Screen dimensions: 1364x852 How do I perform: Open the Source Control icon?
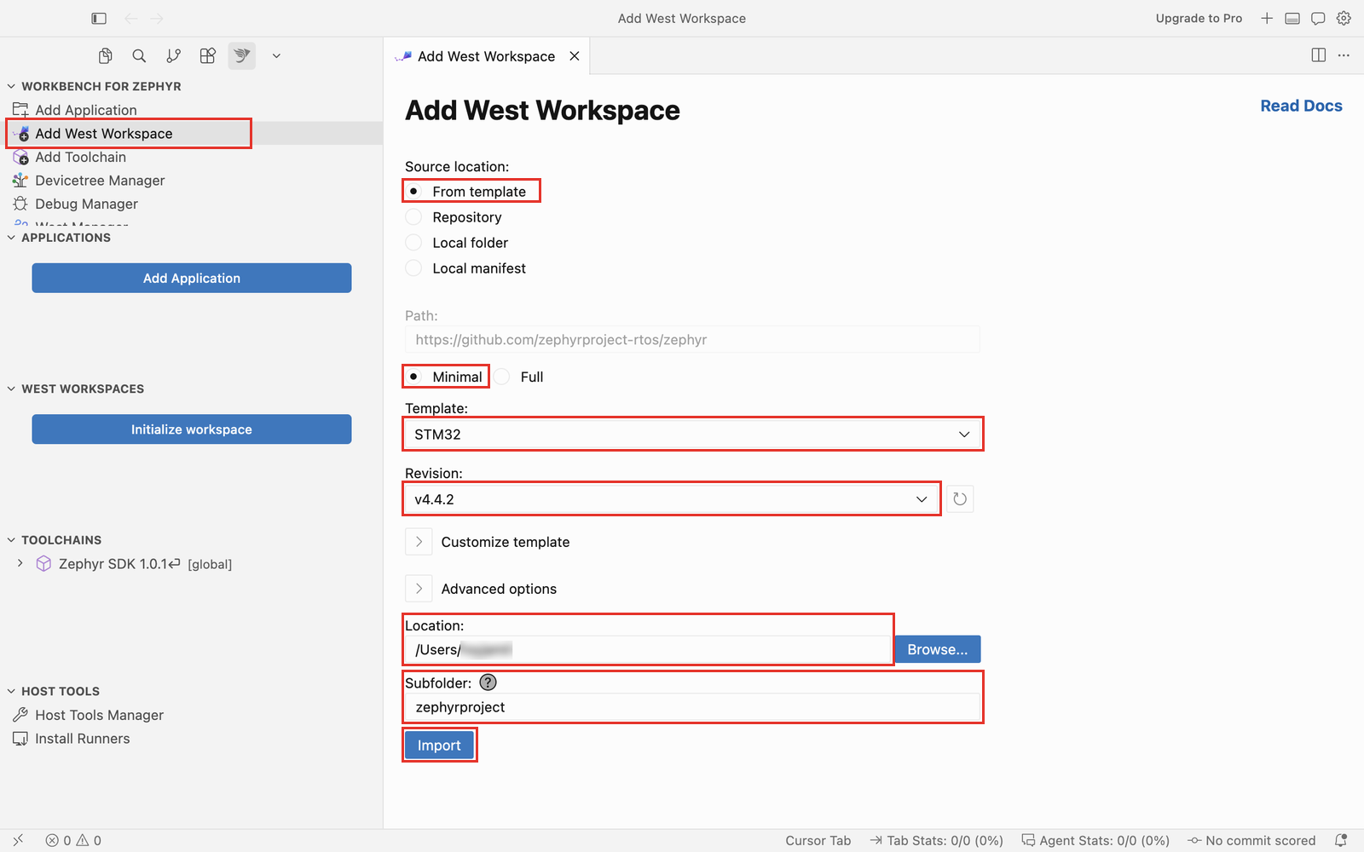pos(174,56)
